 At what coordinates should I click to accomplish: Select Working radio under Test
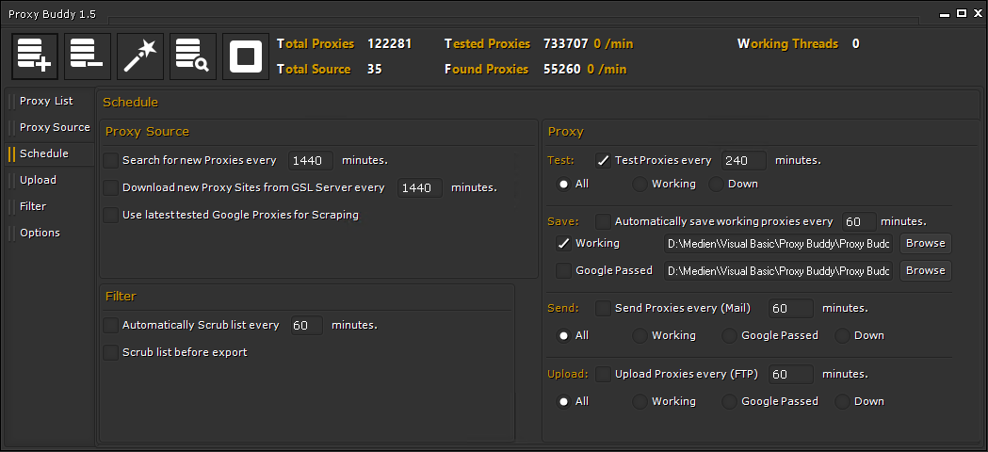[640, 185]
